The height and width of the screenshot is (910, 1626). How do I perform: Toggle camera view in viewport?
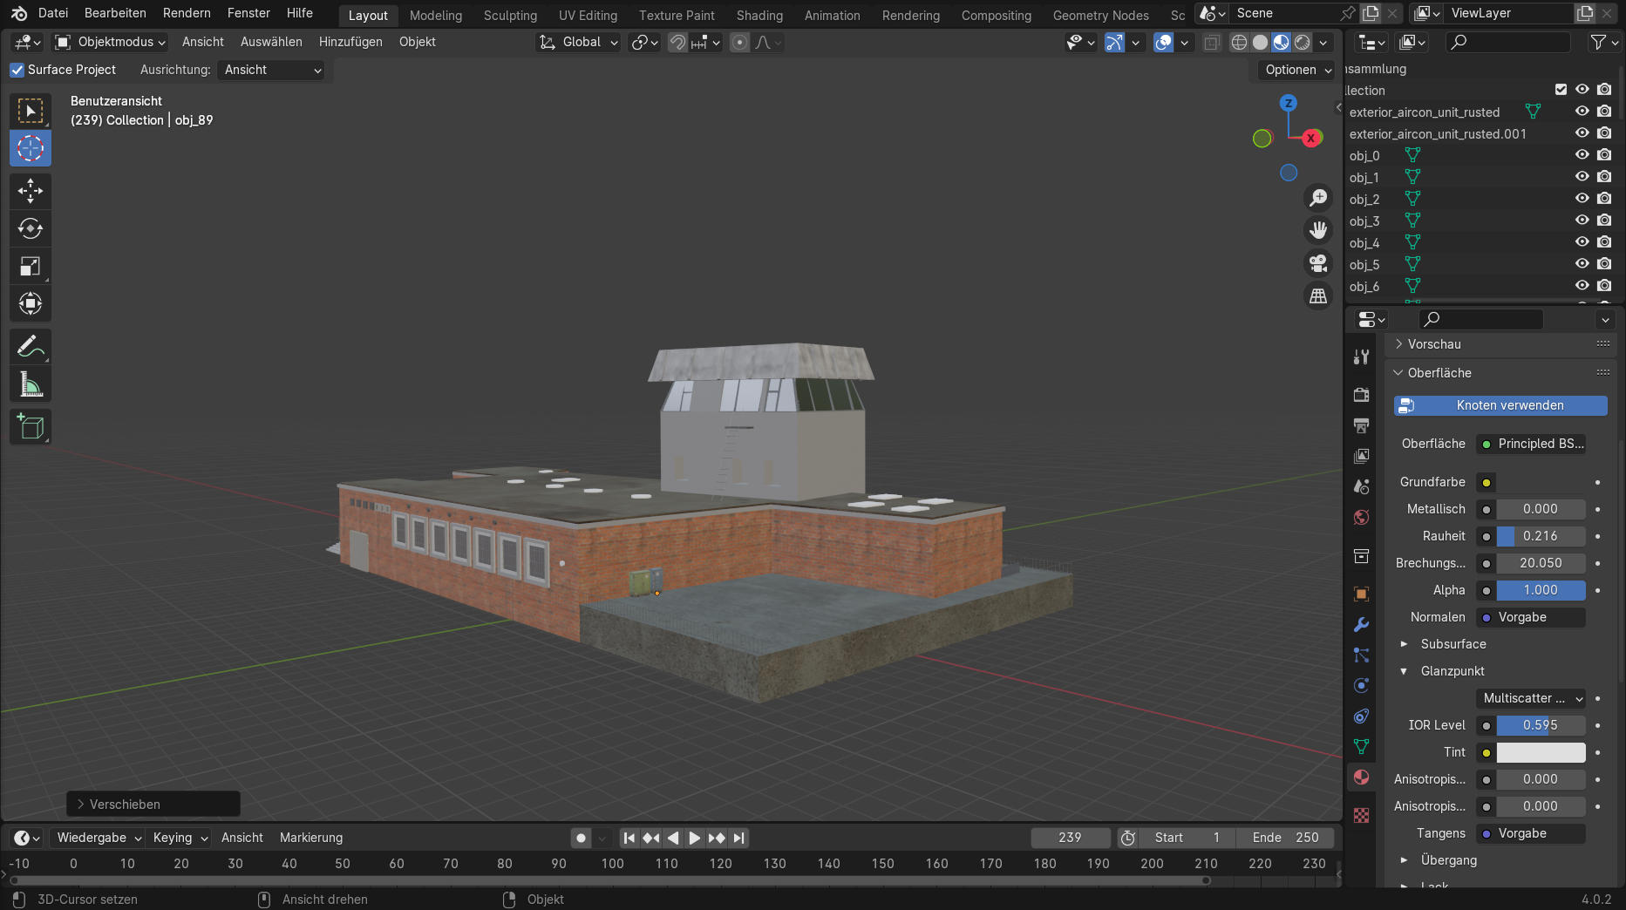[x=1318, y=262]
